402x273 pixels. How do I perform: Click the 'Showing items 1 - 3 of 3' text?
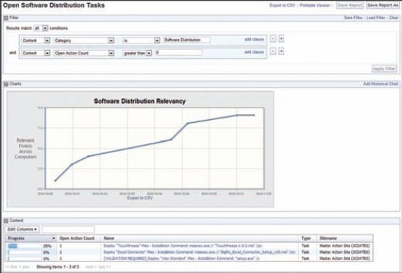(x=57, y=267)
